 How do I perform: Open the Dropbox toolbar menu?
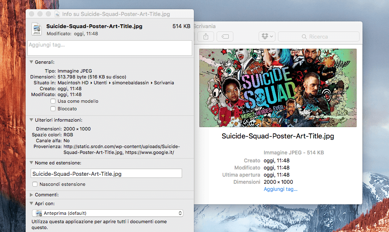267,36
